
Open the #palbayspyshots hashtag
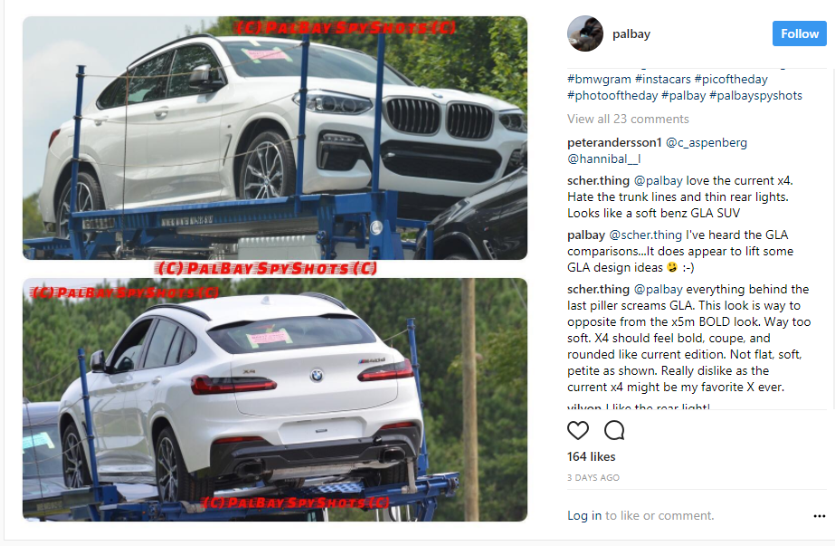(755, 95)
